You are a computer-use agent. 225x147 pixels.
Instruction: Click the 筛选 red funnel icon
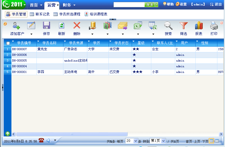click(x=184, y=25)
